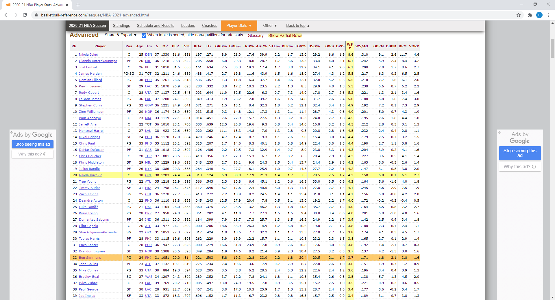Sort the table by WS column header
Screen dimensions: 555x300
point(349,46)
